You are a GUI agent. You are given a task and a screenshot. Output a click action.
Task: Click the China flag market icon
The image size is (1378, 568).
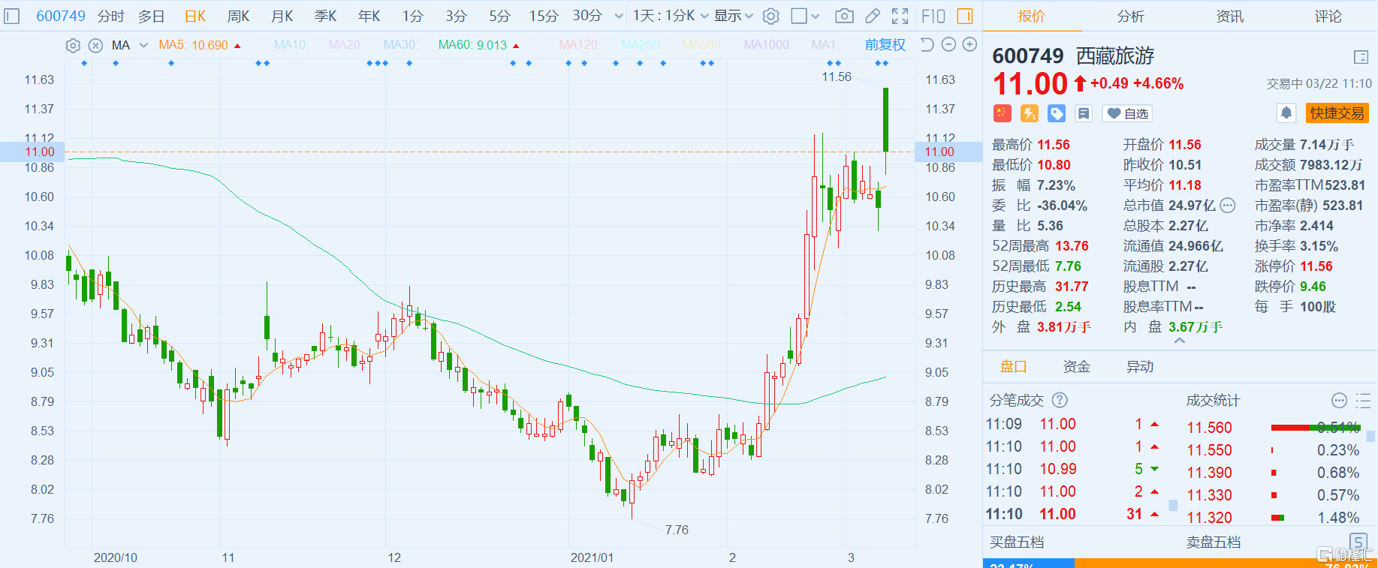tap(1003, 113)
